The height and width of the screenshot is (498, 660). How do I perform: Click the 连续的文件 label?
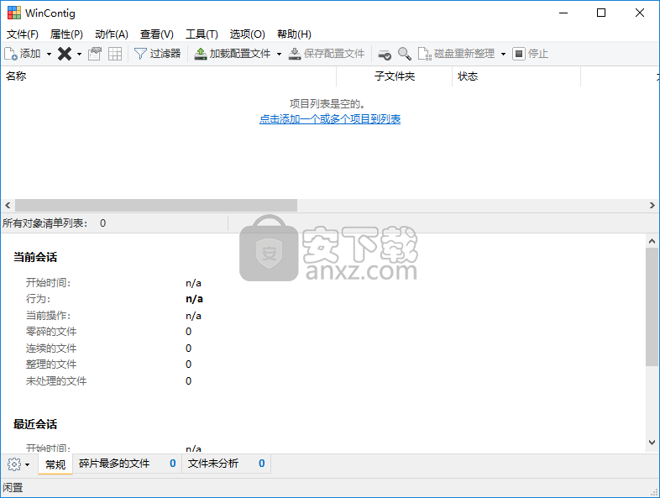point(51,349)
